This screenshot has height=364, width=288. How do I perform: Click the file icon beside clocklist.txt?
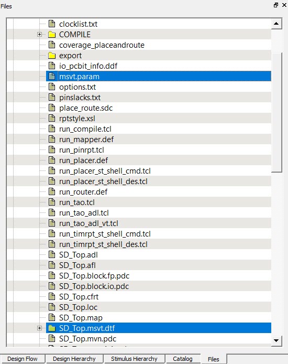(x=52, y=24)
